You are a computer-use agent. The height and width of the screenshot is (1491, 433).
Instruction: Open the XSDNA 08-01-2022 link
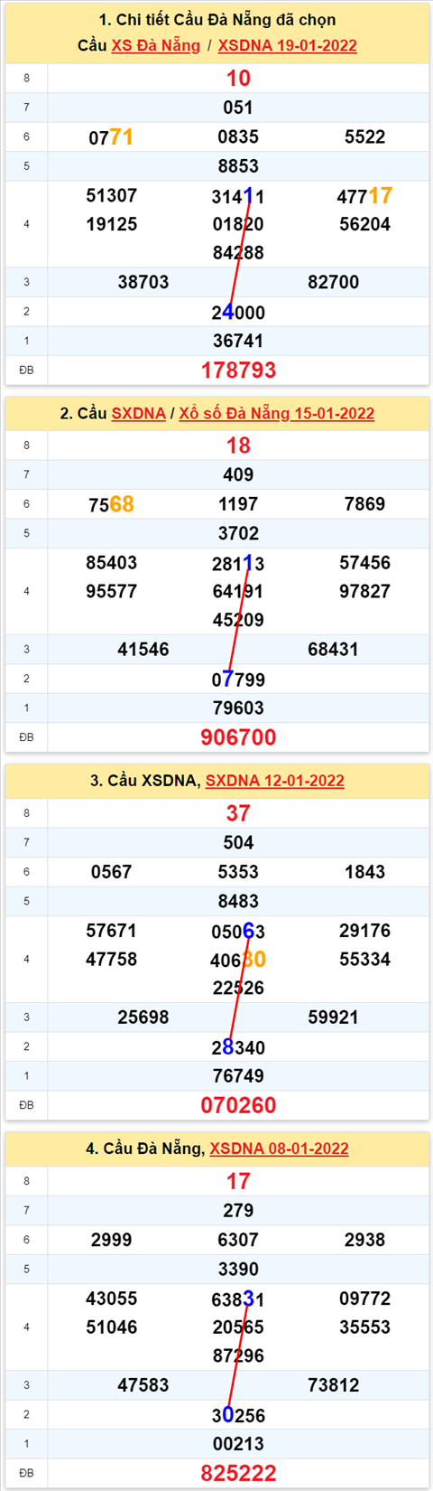(x=279, y=1148)
